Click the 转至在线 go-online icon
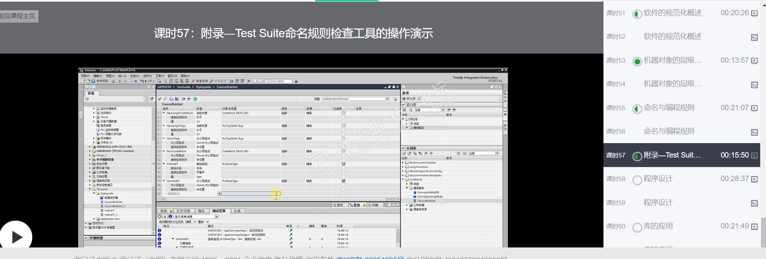The image size is (766, 259). (x=193, y=81)
